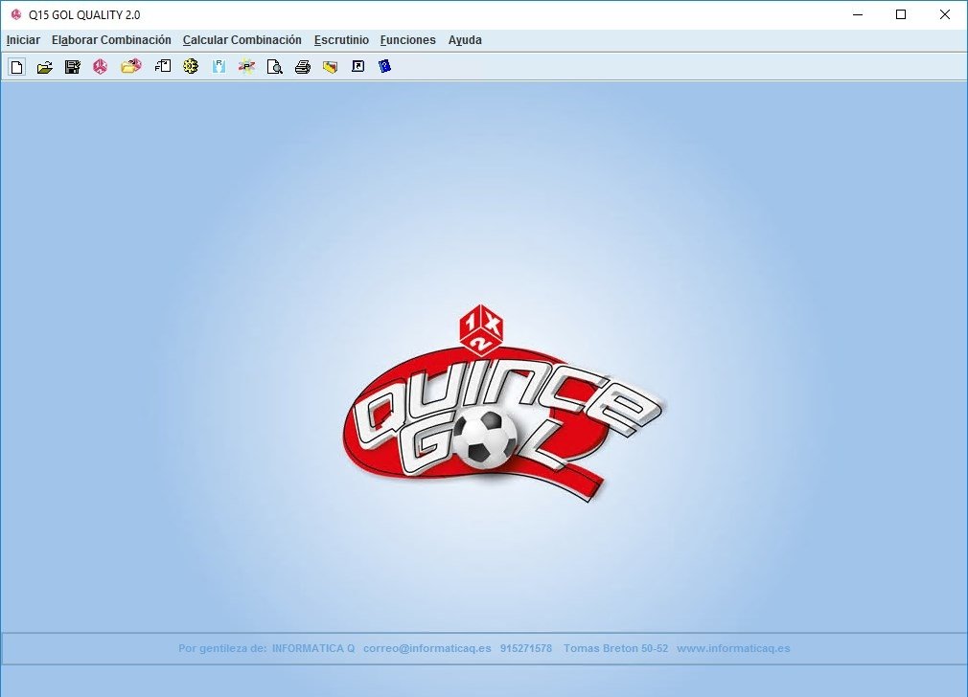Open print preview magnifier icon
Image resolution: width=968 pixels, height=697 pixels.
tap(275, 67)
